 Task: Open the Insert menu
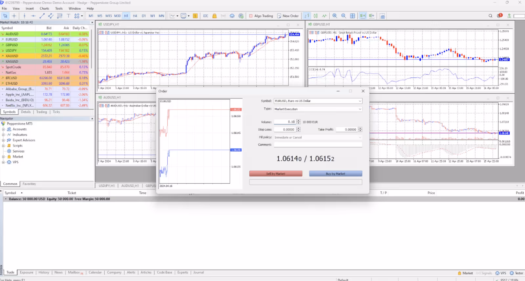[30, 9]
